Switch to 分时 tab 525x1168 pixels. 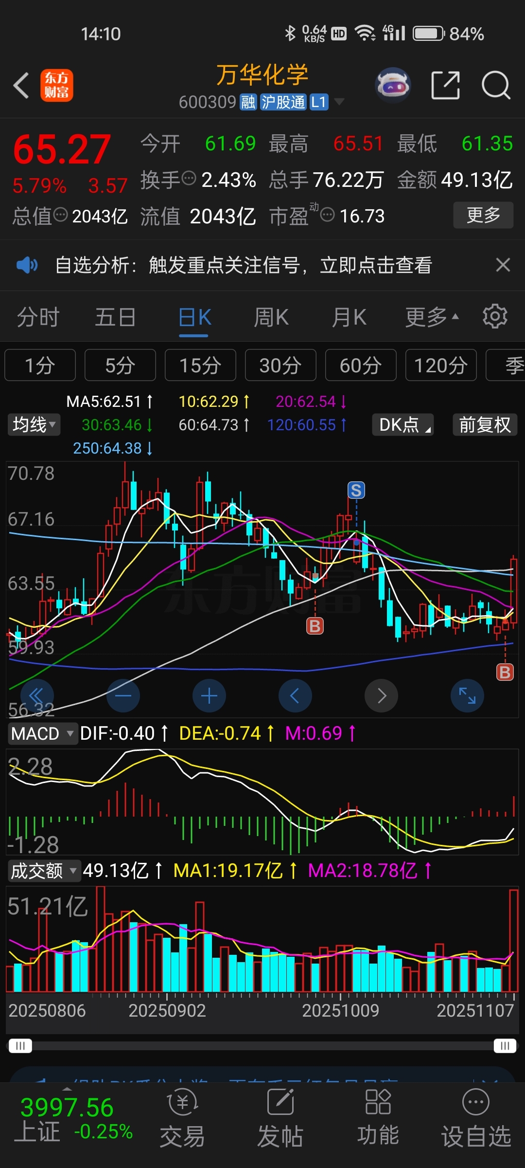tap(38, 317)
